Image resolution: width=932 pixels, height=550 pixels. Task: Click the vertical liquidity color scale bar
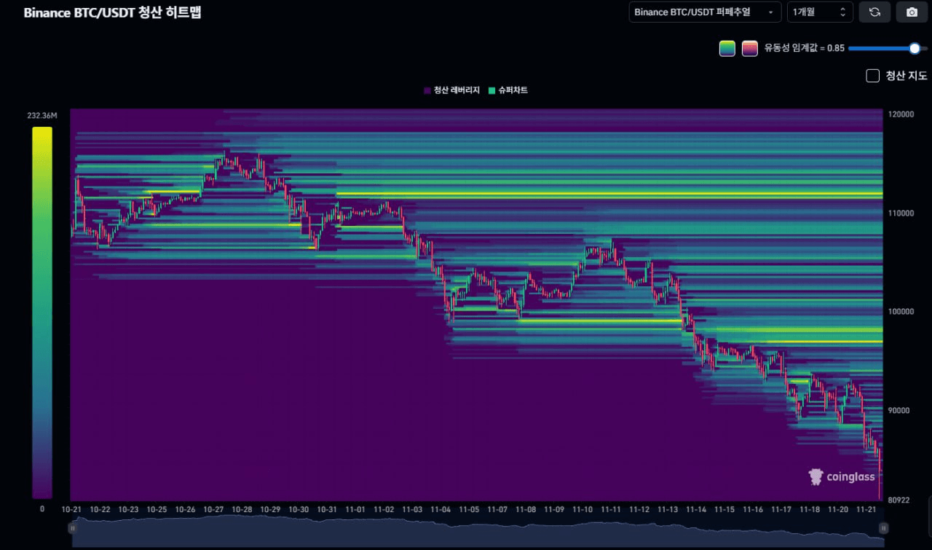click(x=41, y=313)
